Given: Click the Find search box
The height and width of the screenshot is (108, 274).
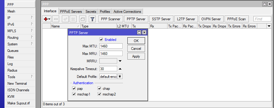Looking at the screenshot, I should pyautogui.click(x=262, y=19).
